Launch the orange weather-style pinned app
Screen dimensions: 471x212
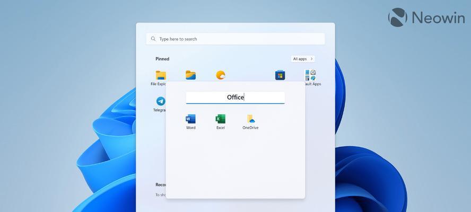pos(221,75)
